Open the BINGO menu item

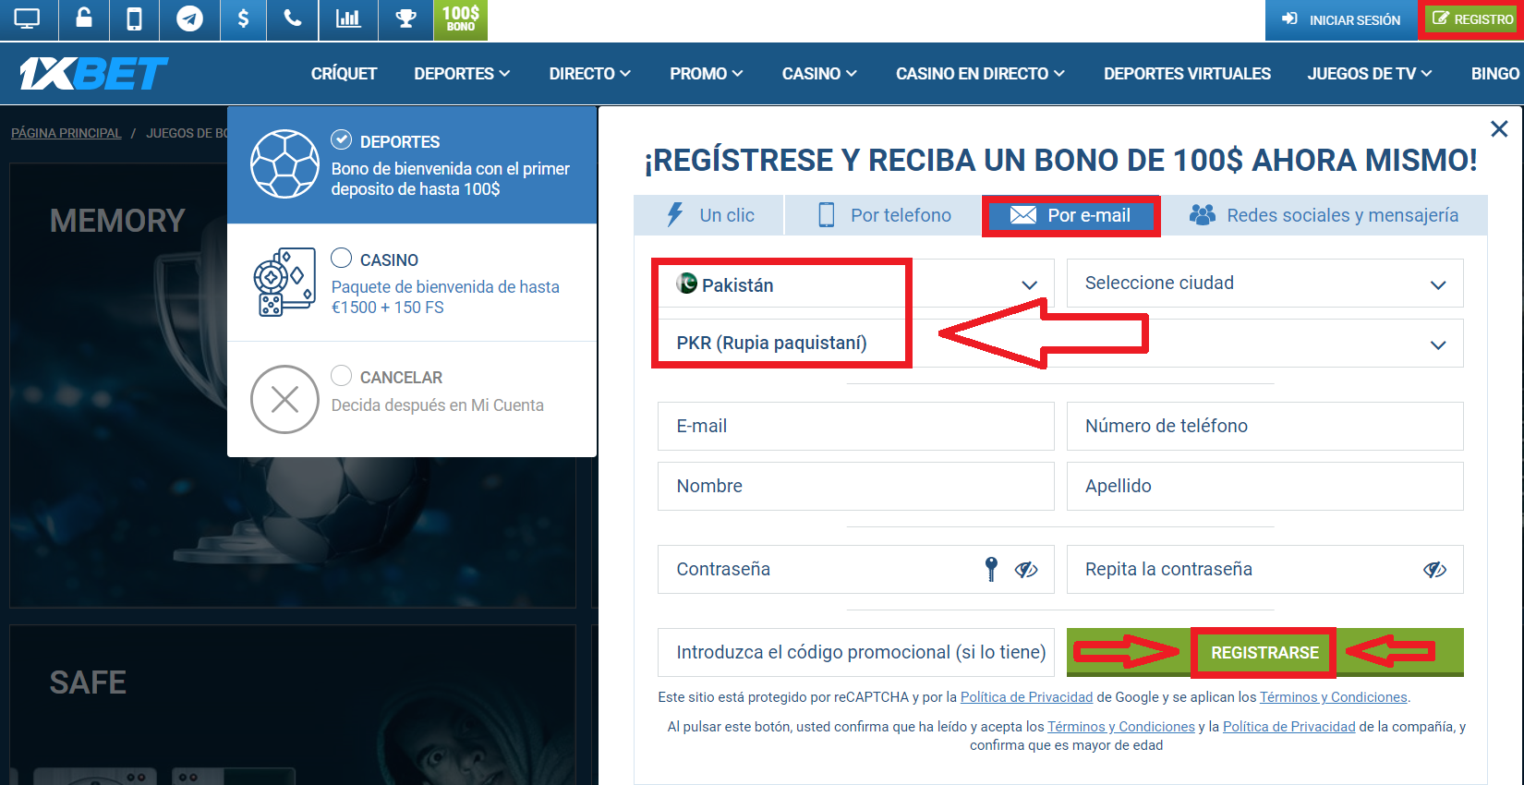tap(1494, 73)
